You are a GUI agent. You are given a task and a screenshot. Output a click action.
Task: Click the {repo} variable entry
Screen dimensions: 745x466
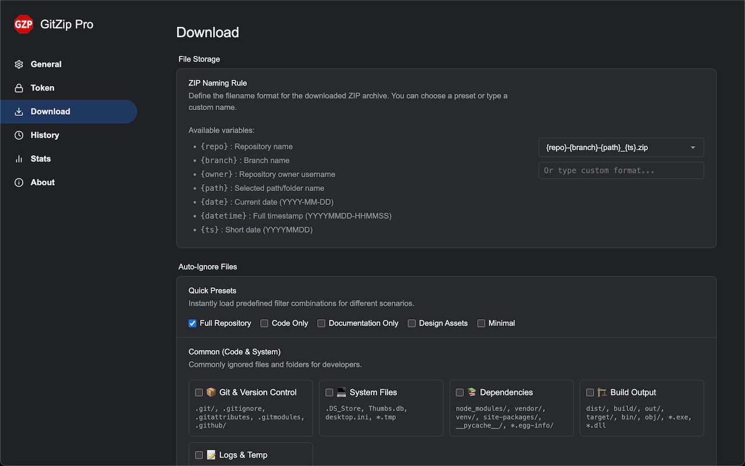point(246,147)
